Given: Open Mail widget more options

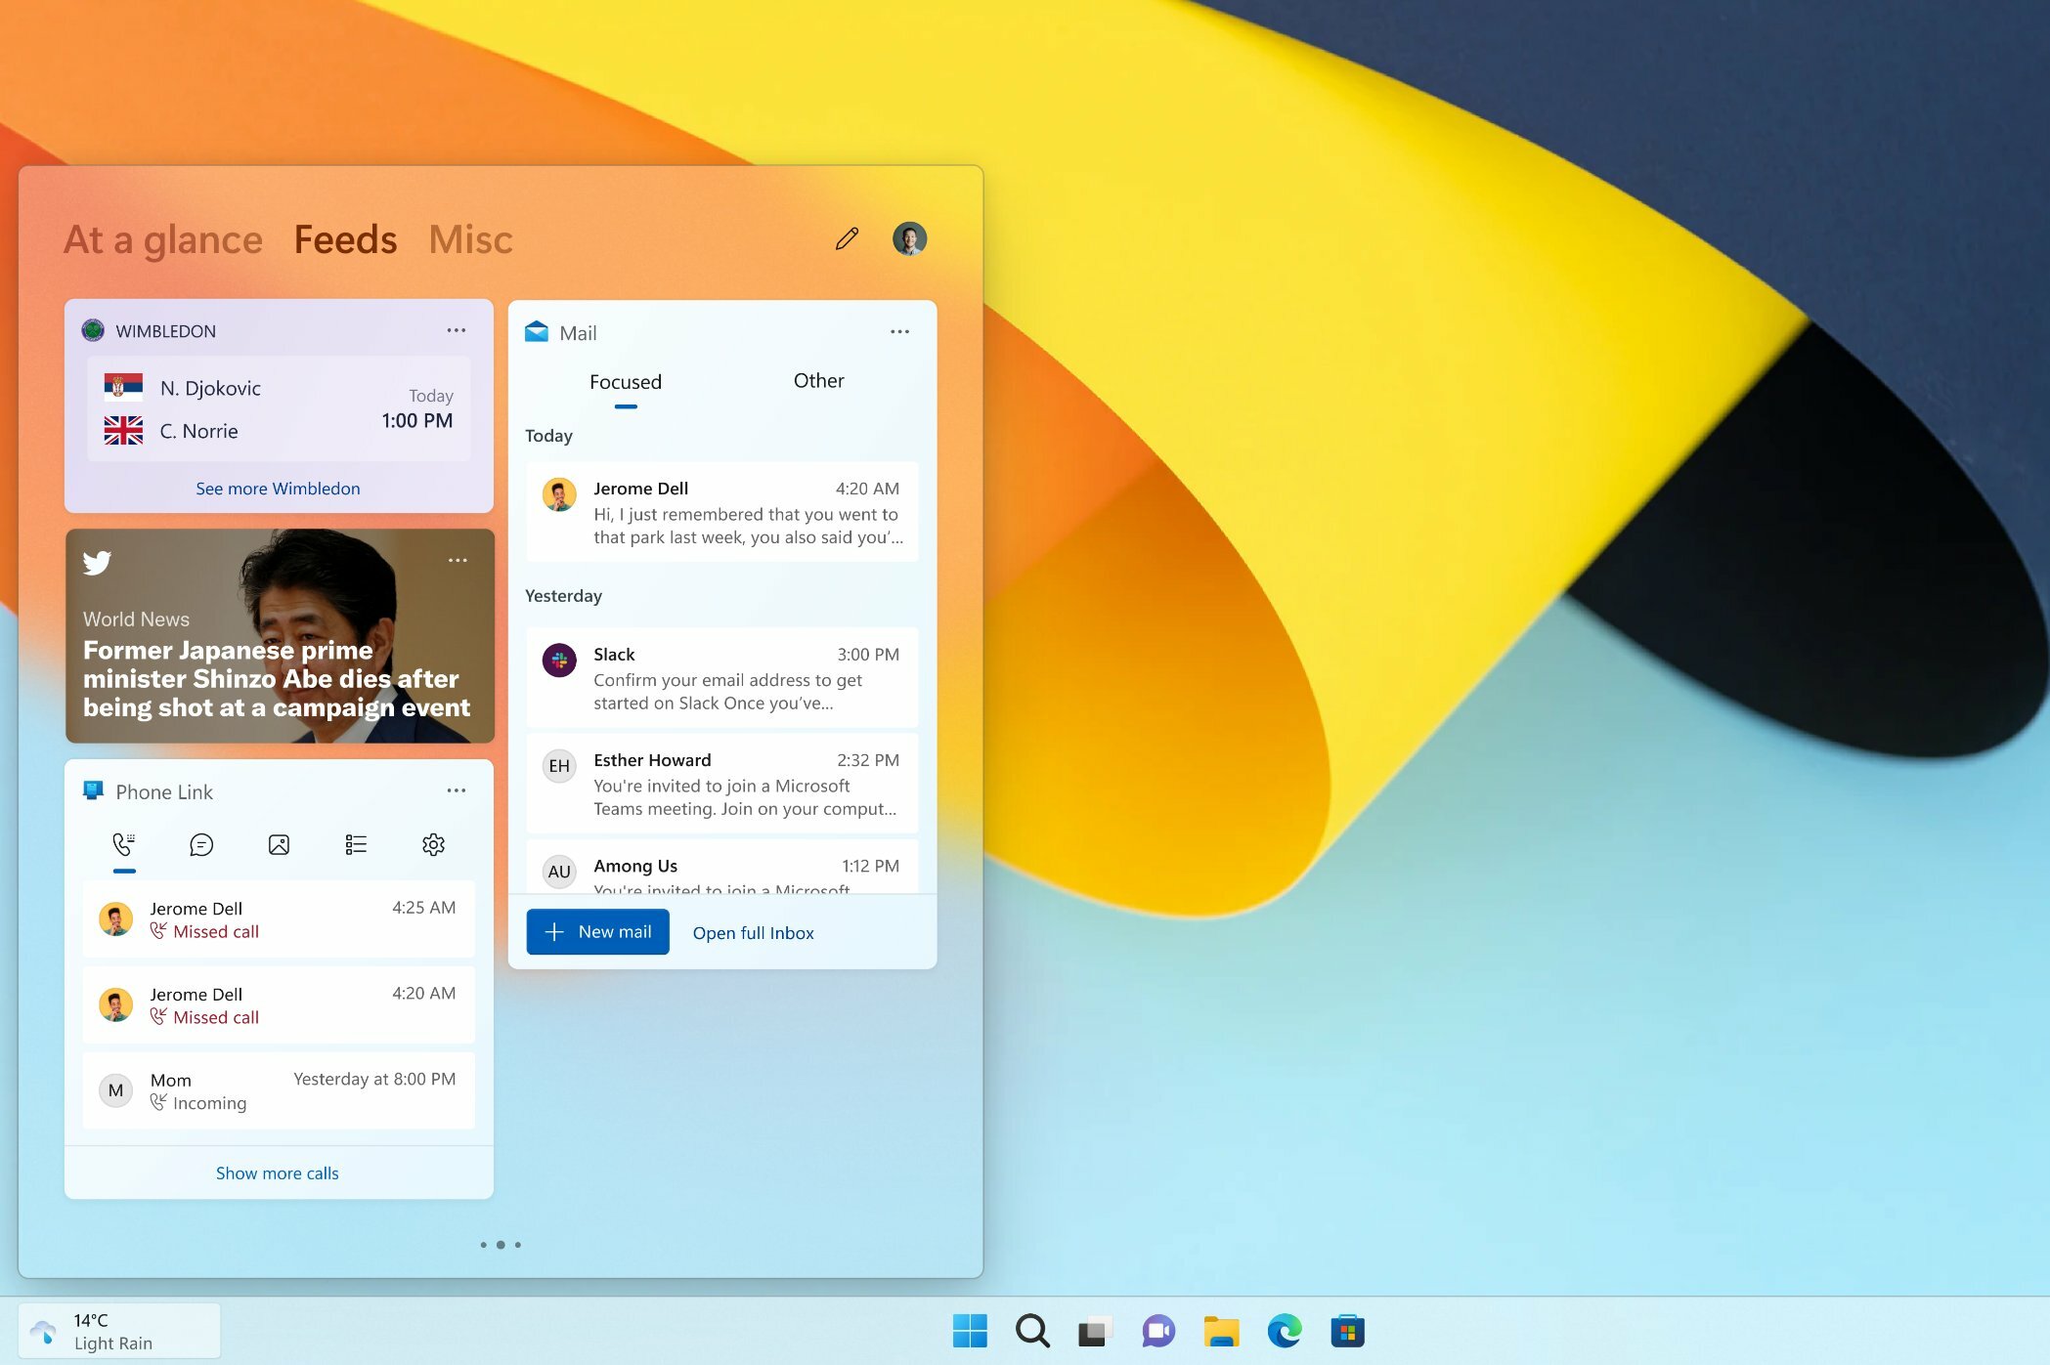Looking at the screenshot, I should pyautogui.click(x=899, y=332).
